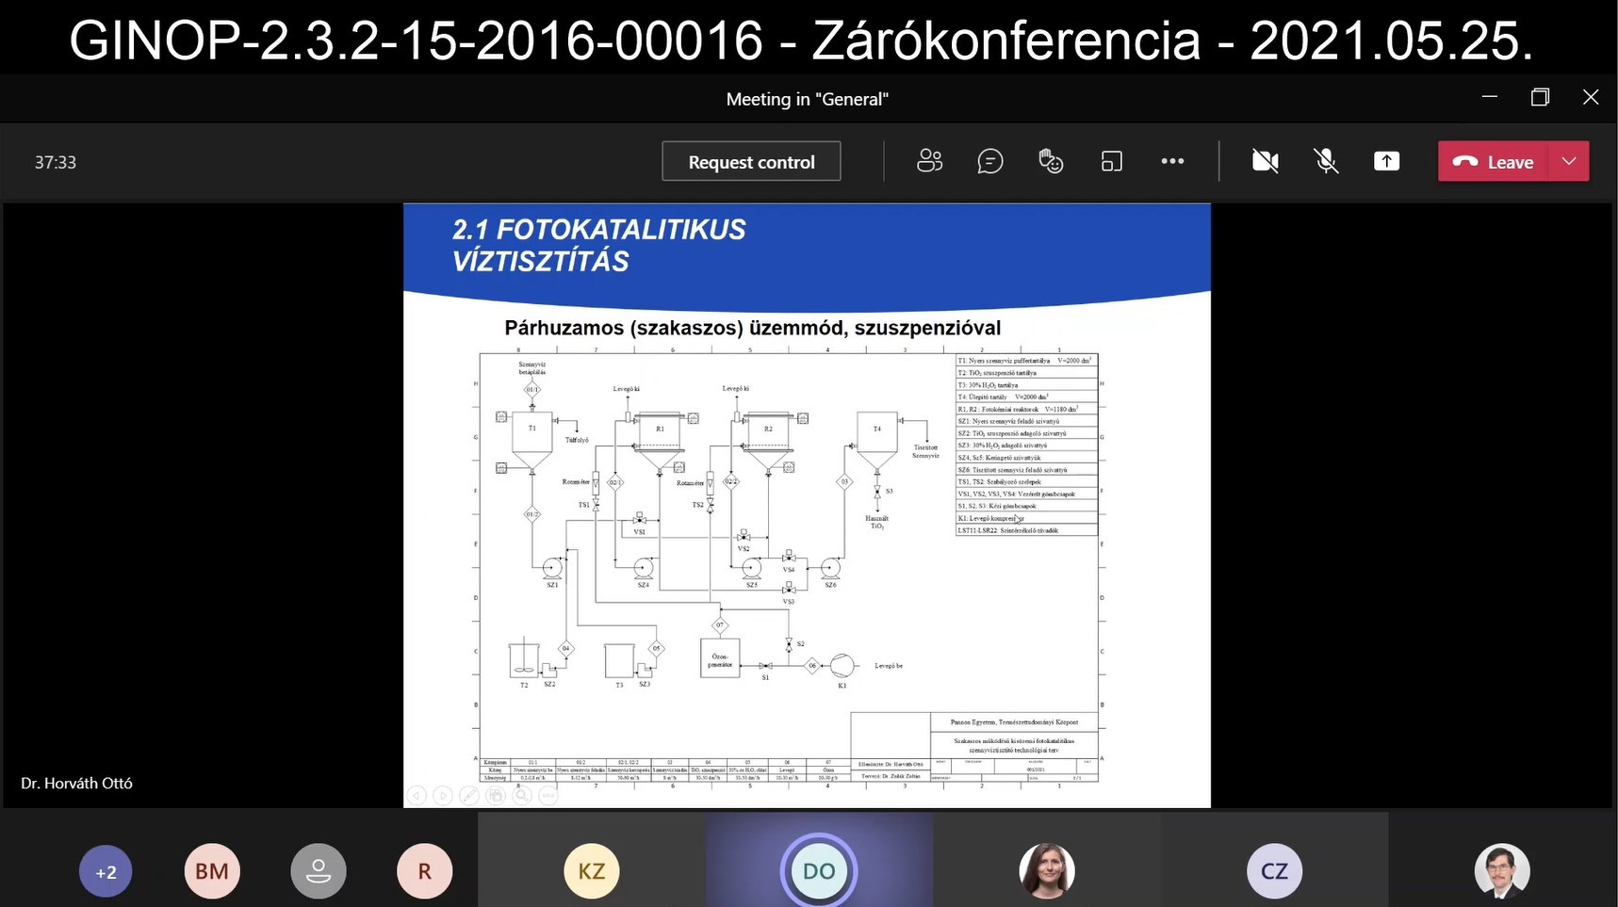The width and height of the screenshot is (1618, 907).
Task: Expand the Leave button options chevron
Action: pyautogui.click(x=1568, y=161)
